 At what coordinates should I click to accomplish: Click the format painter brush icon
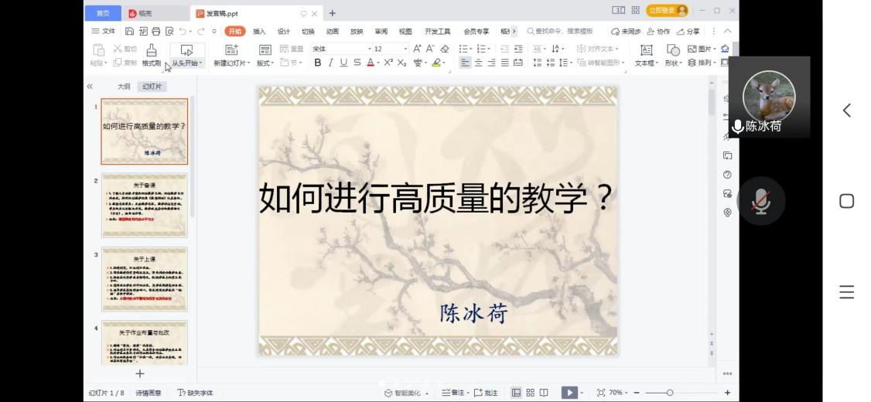pos(151,50)
